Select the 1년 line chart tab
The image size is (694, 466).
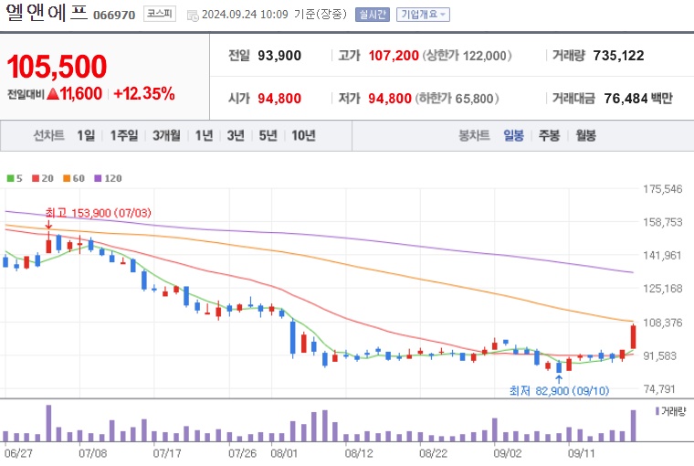pyautogui.click(x=204, y=135)
